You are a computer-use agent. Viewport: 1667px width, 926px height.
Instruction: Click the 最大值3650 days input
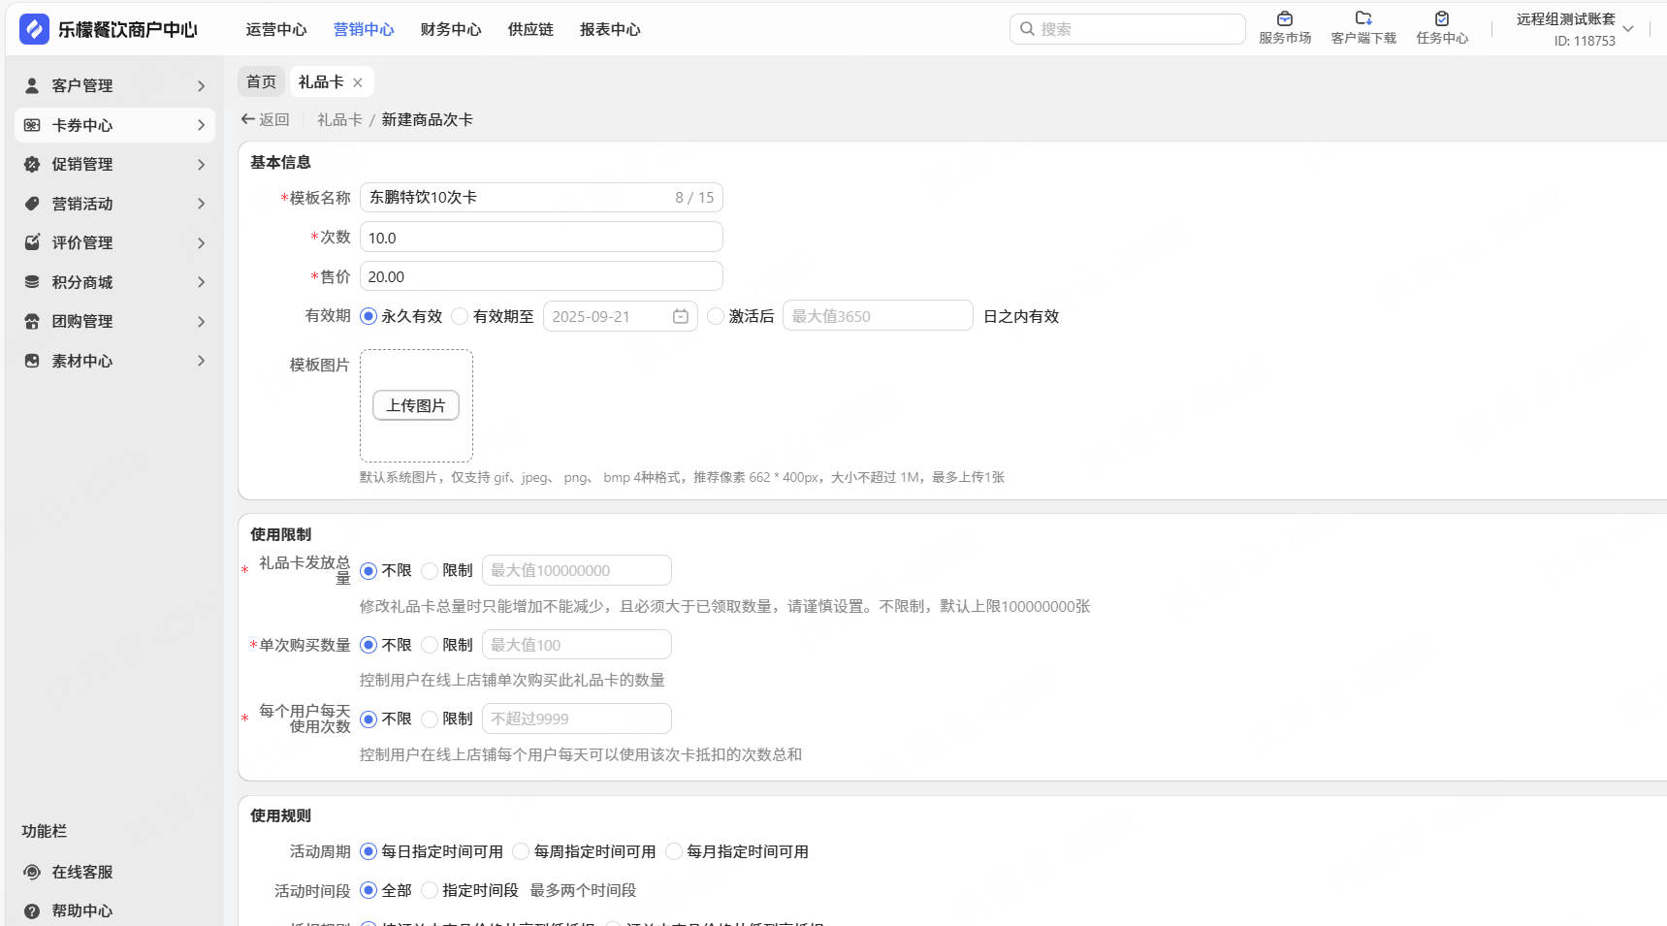pyautogui.click(x=878, y=316)
